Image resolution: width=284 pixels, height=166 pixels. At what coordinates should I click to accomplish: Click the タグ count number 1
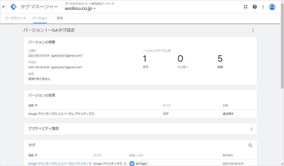pyautogui.click(x=144, y=58)
